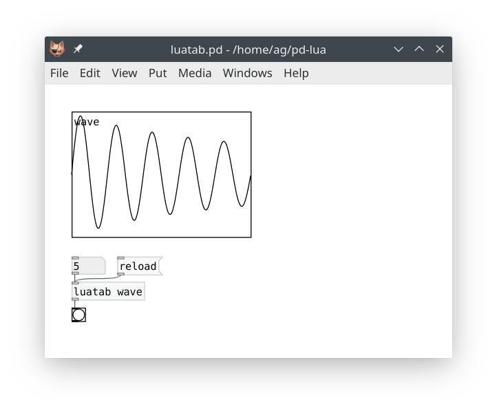Viewport: 497px width, 411px height.
Task: Select the luatab wave object box
Action: point(108,292)
